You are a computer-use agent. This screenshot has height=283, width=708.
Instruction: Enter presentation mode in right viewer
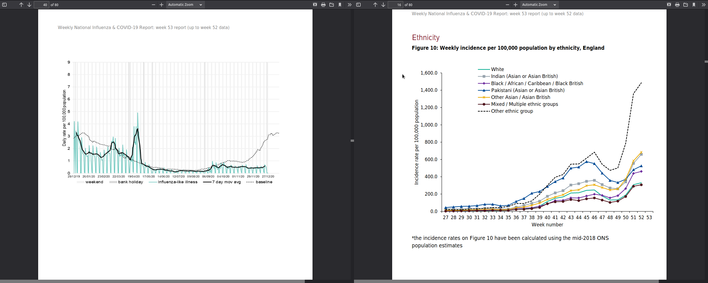[669, 5]
